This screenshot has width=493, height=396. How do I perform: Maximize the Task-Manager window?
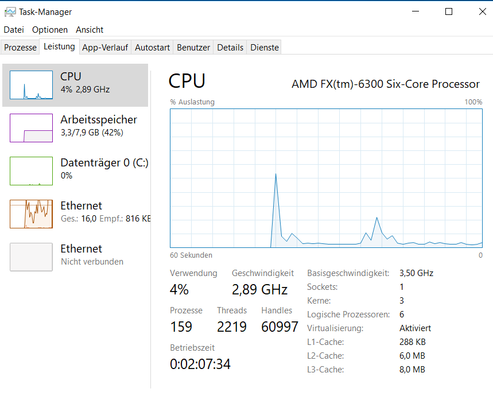(x=449, y=11)
